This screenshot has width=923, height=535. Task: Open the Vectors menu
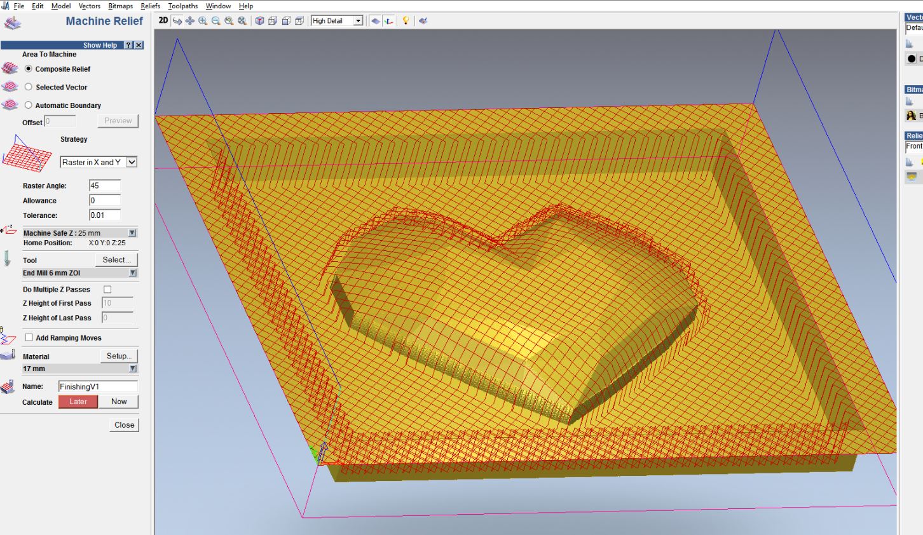(90, 6)
